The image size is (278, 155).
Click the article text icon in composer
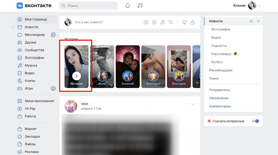tap(170, 22)
